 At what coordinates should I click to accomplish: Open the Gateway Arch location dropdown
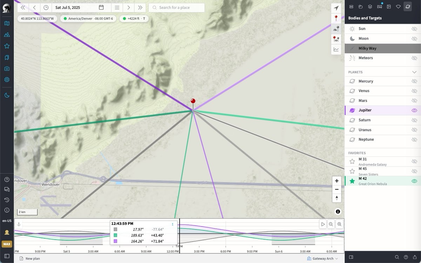pos(322,258)
